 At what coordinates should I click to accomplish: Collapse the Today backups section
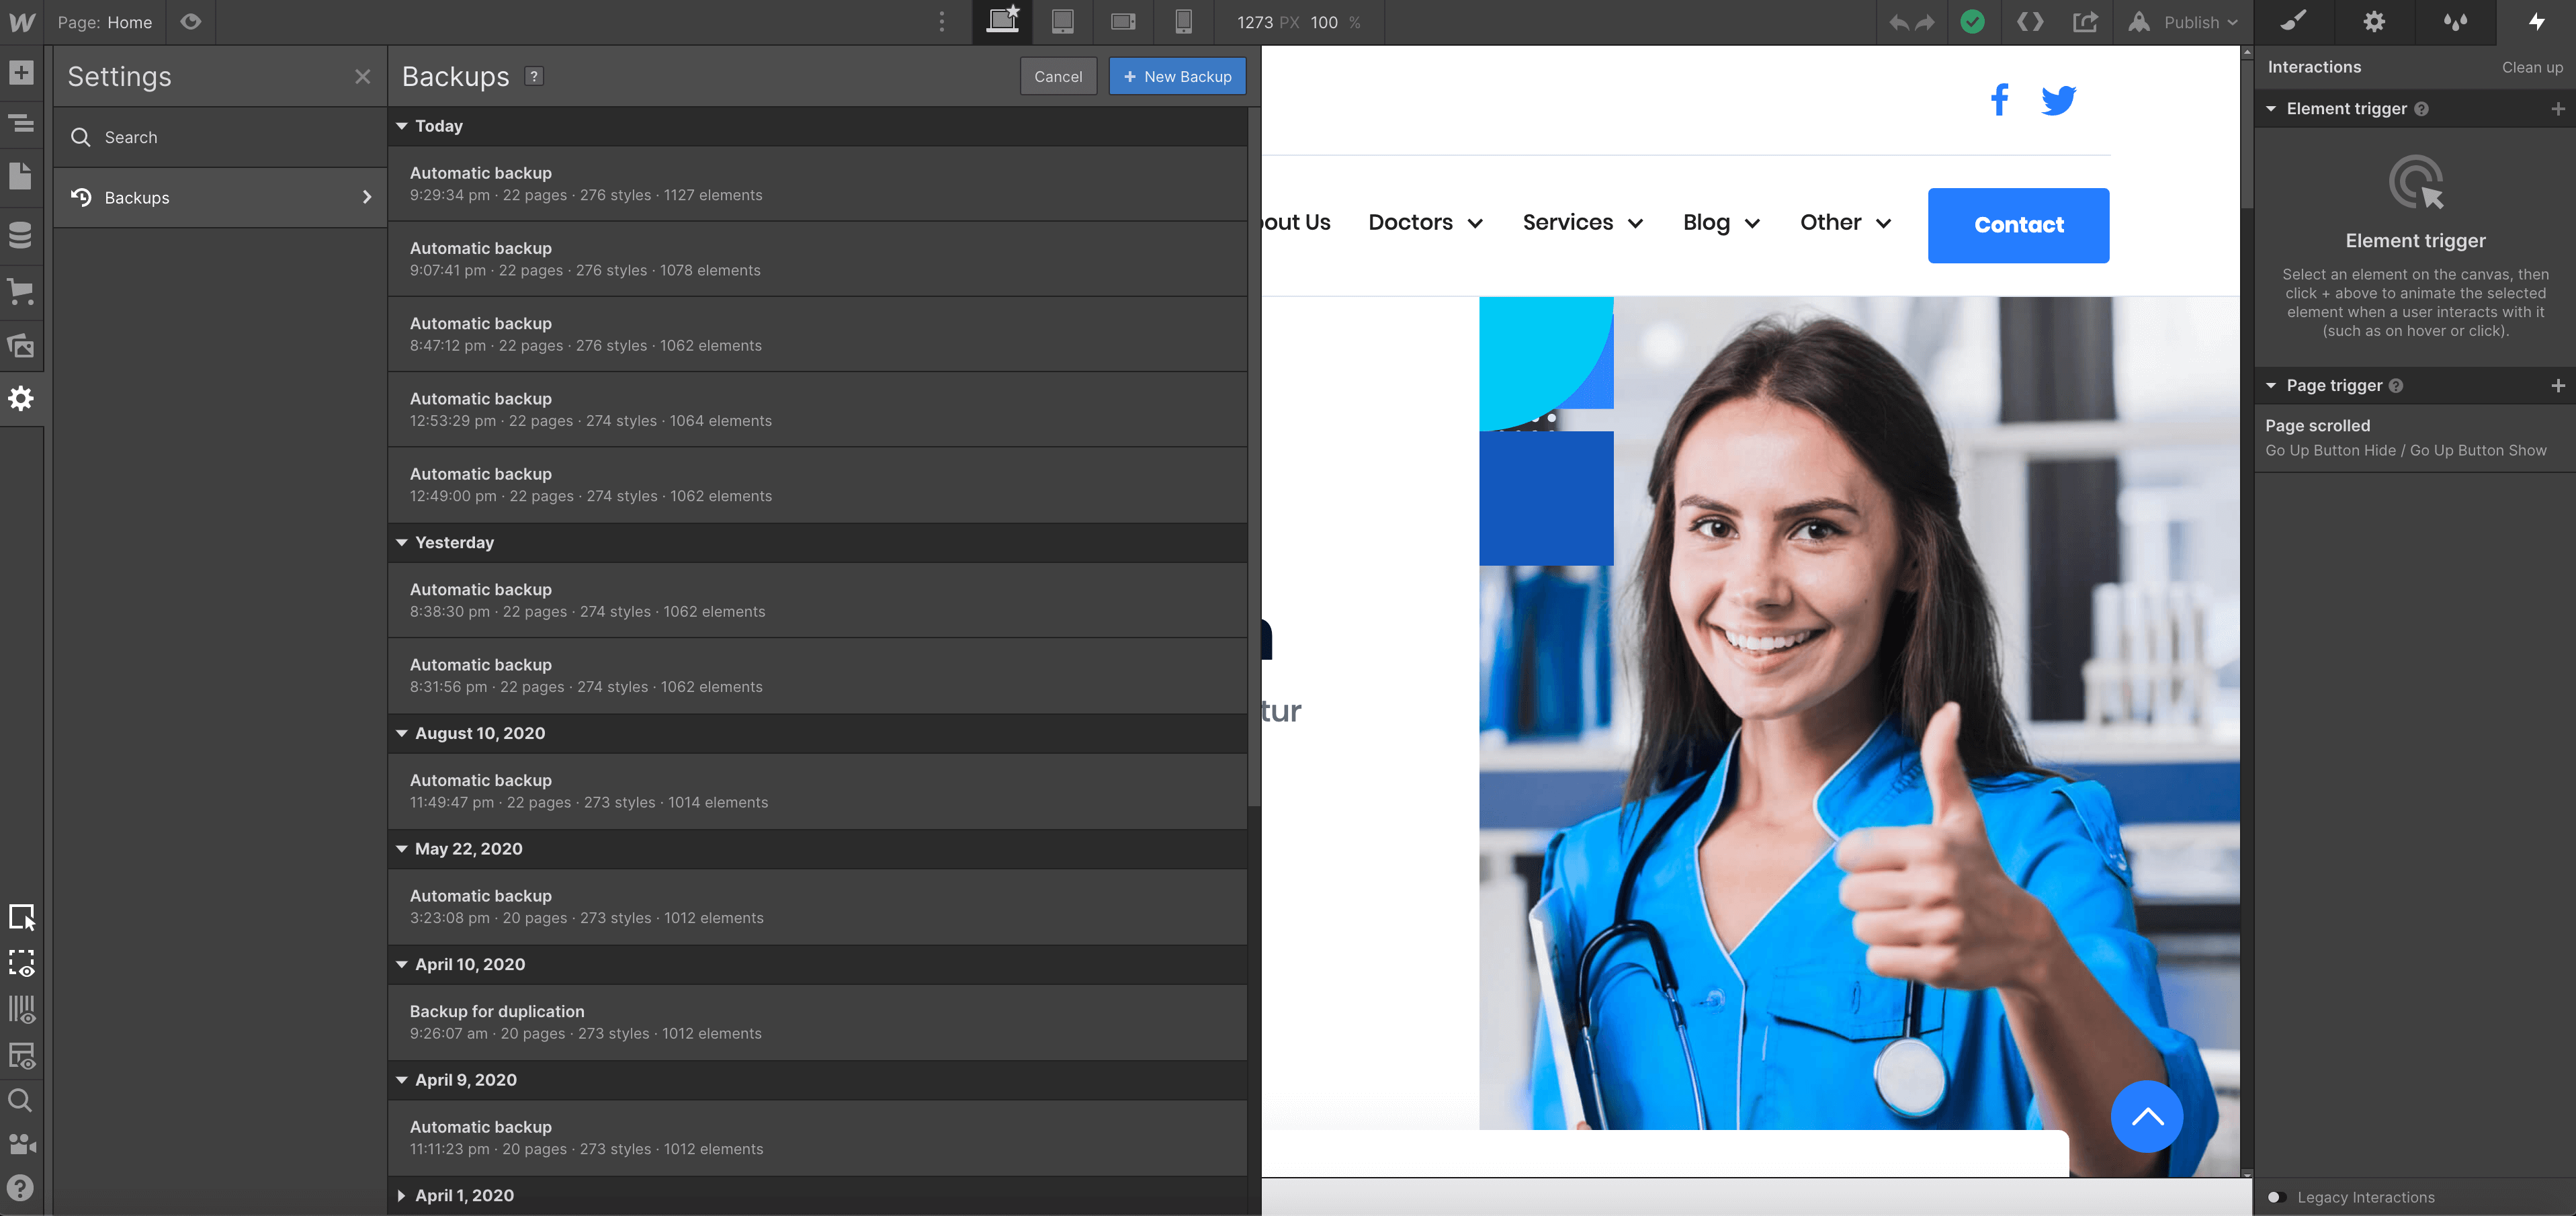tap(402, 126)
